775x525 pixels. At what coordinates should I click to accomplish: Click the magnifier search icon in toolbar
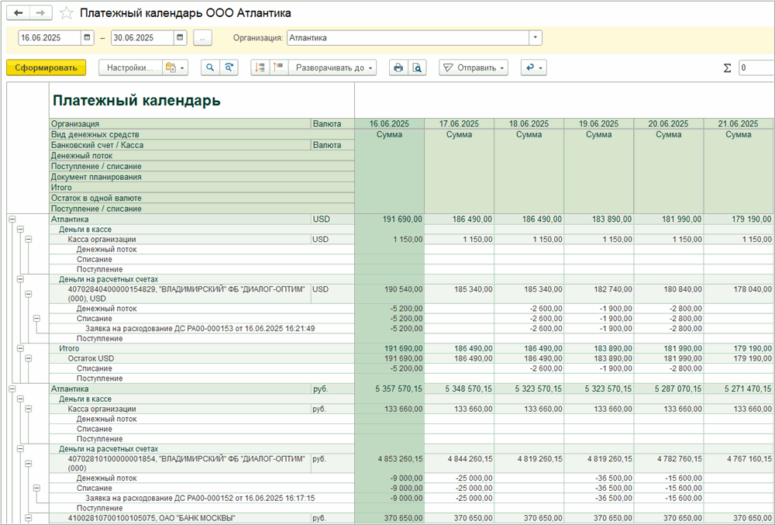209,67
